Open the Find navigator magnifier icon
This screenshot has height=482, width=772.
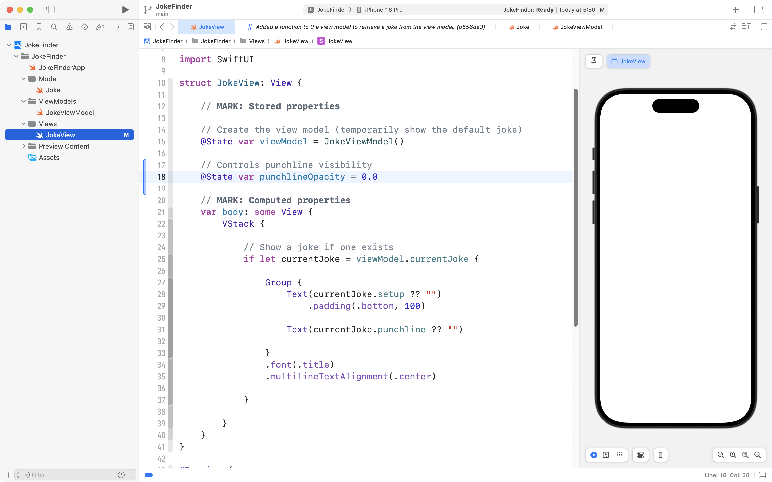click(54, 27)
